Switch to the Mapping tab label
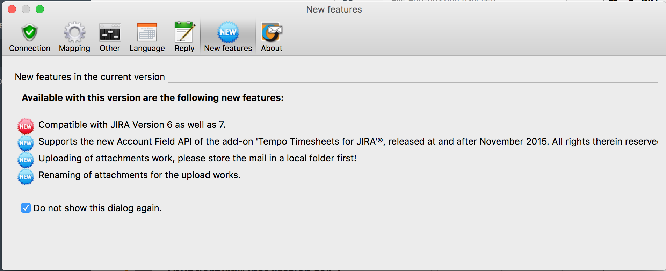Image resolution: width=666 pixels, height=271 pixels. tap(74, 48)
